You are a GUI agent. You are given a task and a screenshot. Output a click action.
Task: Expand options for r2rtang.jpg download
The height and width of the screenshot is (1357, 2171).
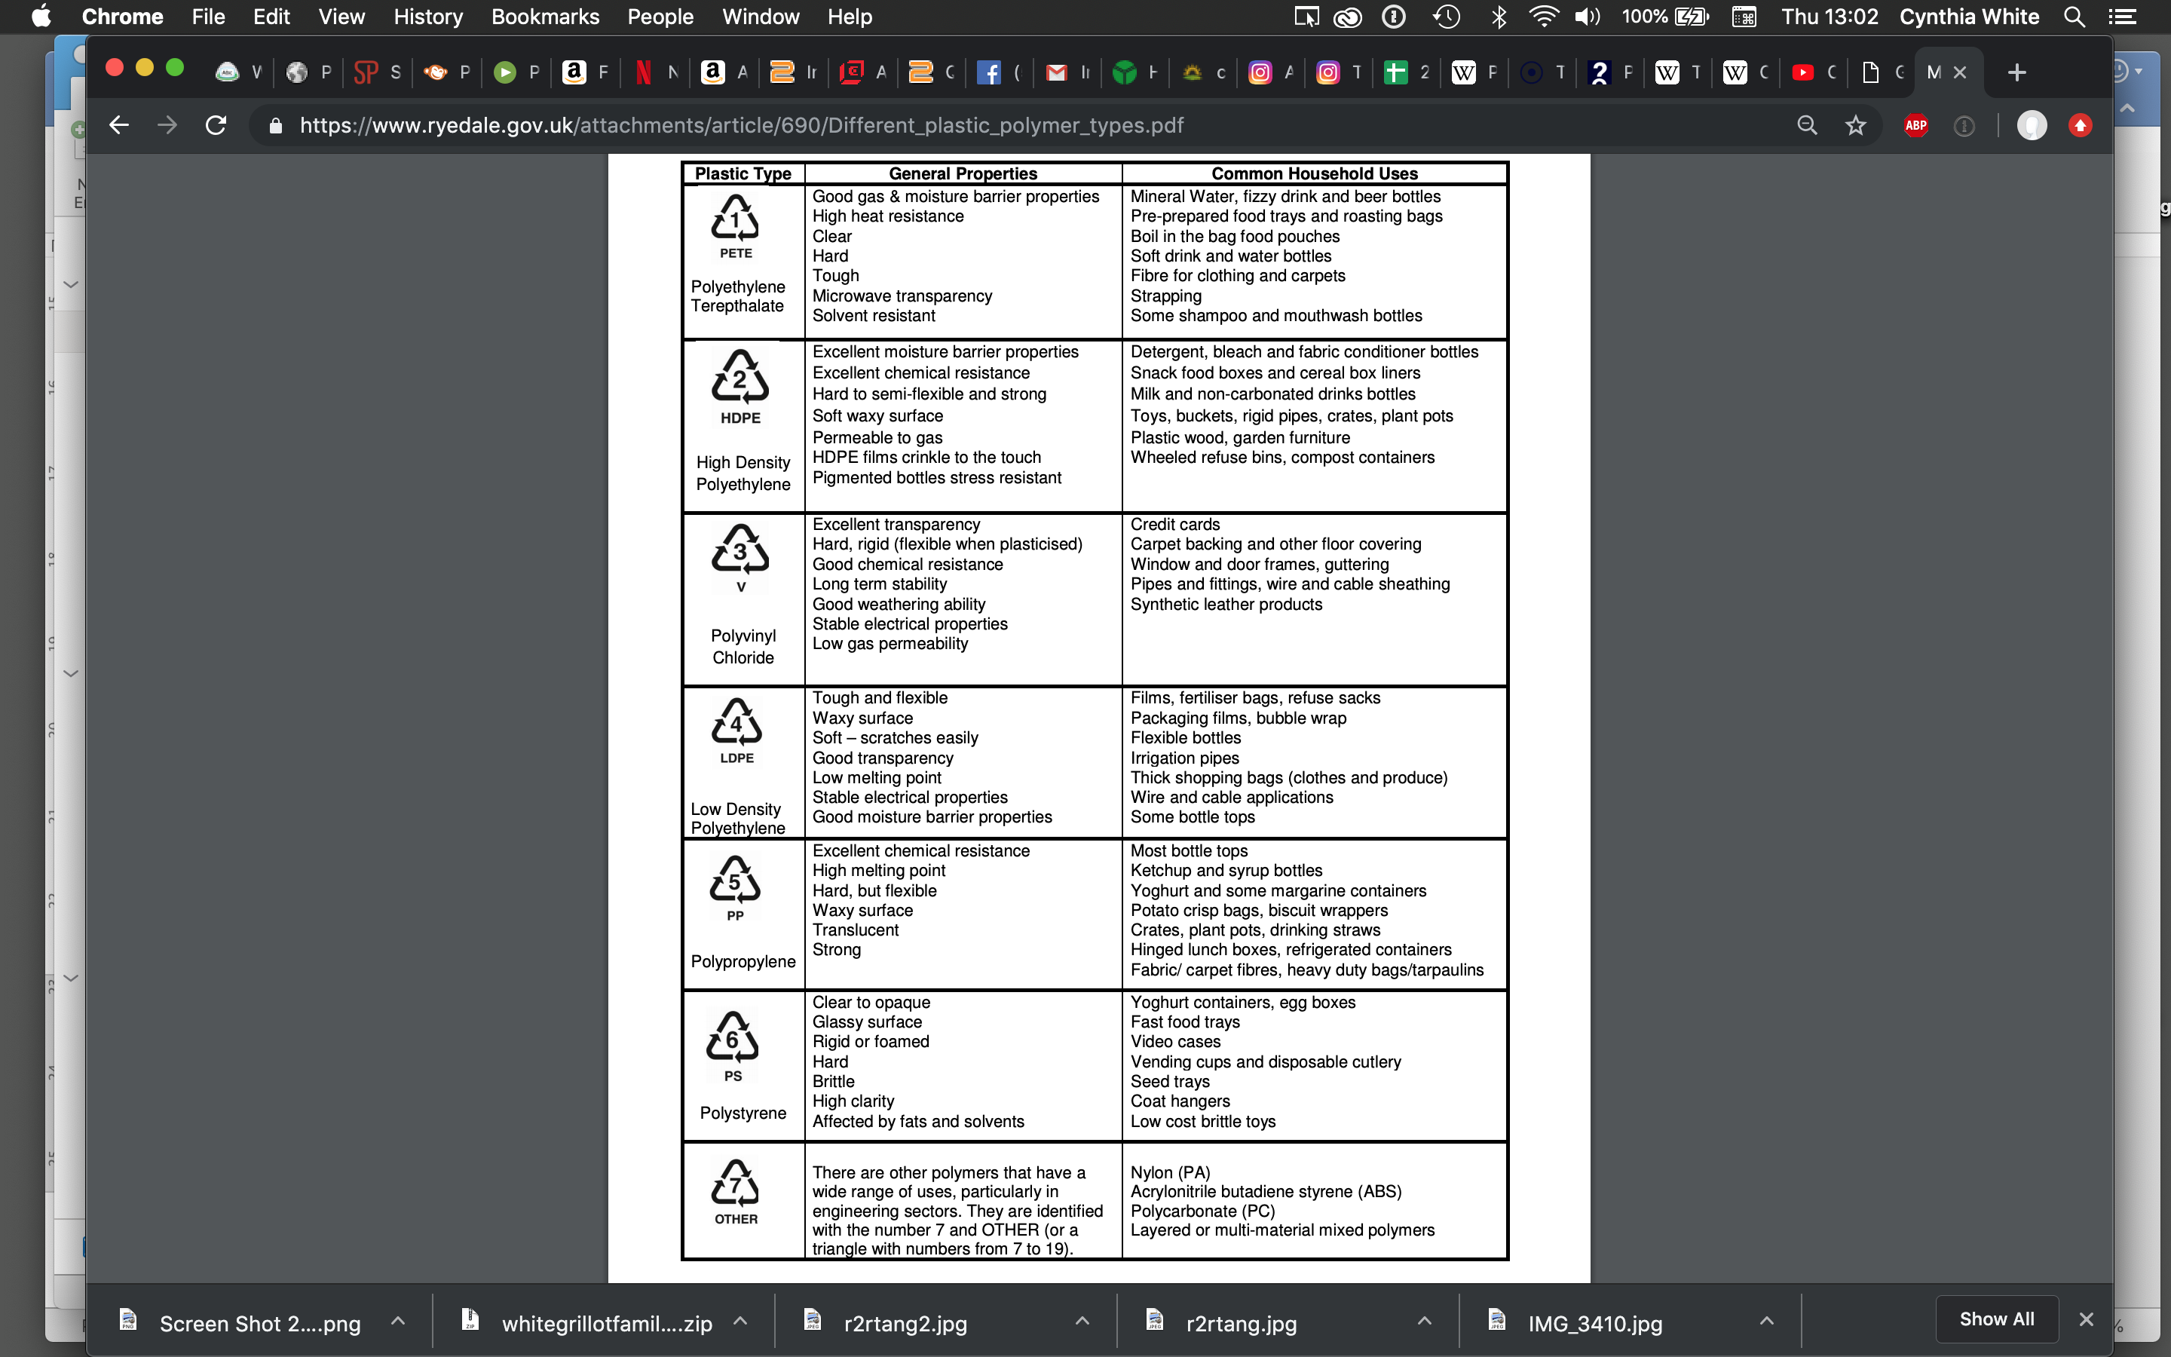(x=1425, y=1321)
